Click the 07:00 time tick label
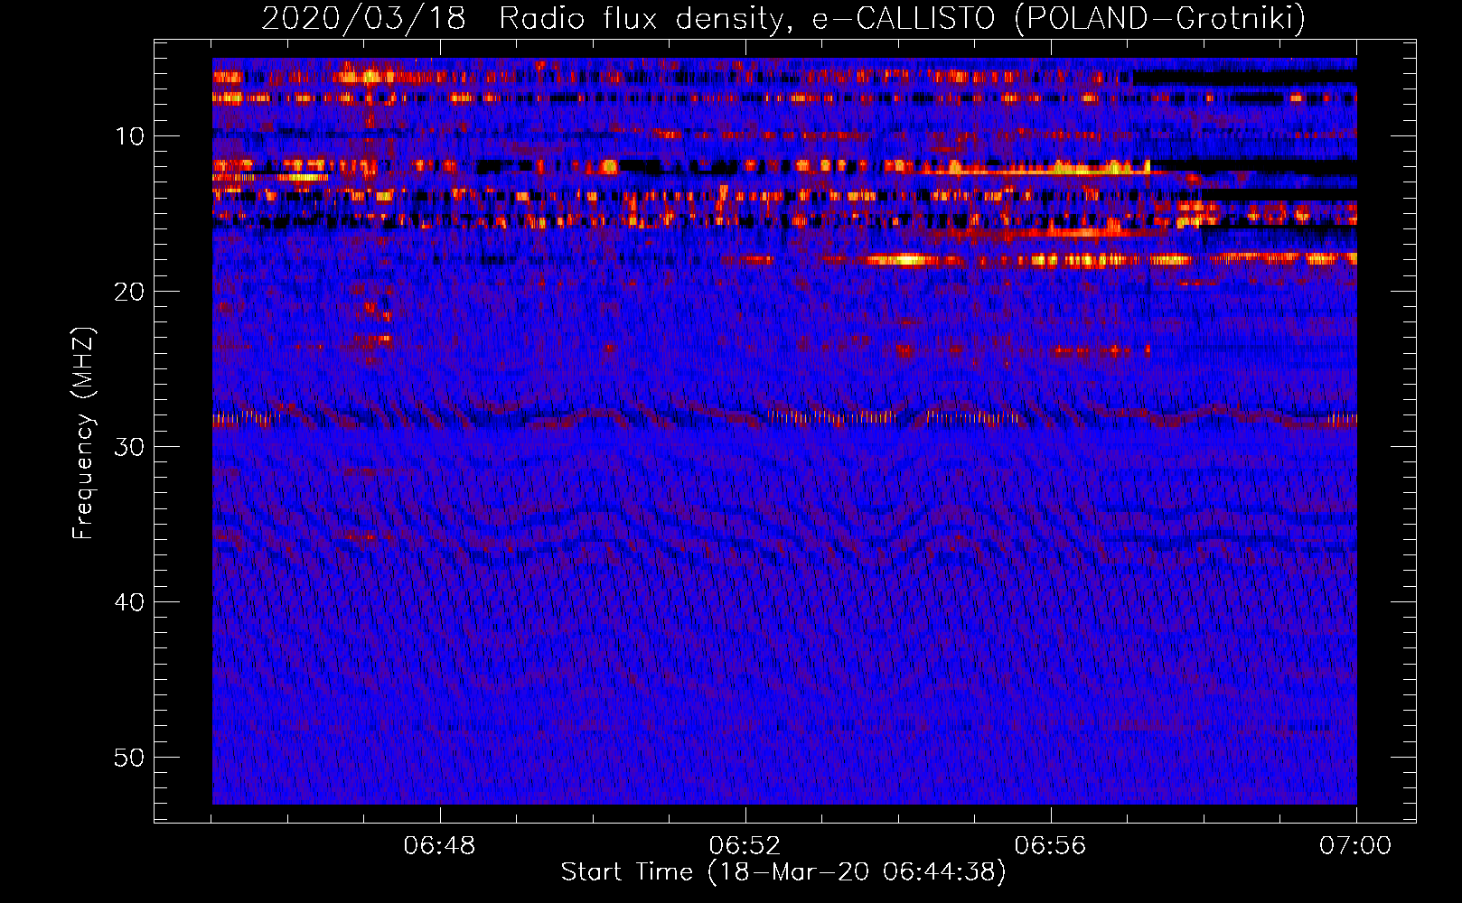1462x903 pixels. point(1355,846)
